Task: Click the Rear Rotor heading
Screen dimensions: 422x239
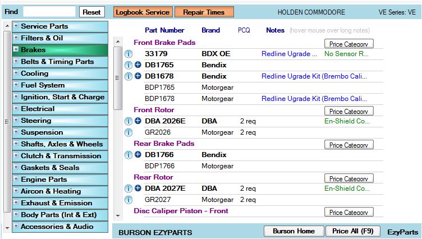Action: tap(153, 177)
